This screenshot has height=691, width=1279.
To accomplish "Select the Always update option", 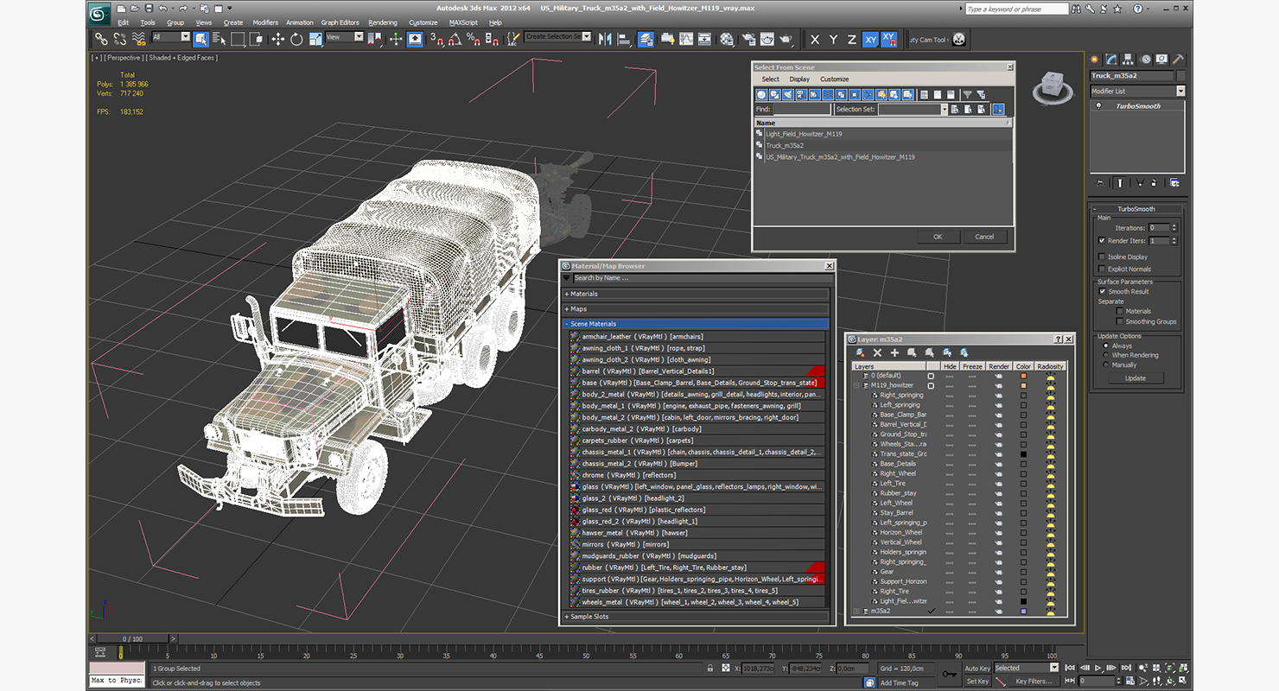I will click(1105, 345).
